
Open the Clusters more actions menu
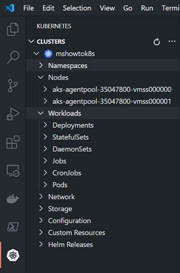[172, 42]
